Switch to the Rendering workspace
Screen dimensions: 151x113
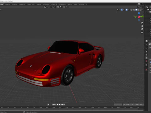pyautogui.click(x=54, y=4)
